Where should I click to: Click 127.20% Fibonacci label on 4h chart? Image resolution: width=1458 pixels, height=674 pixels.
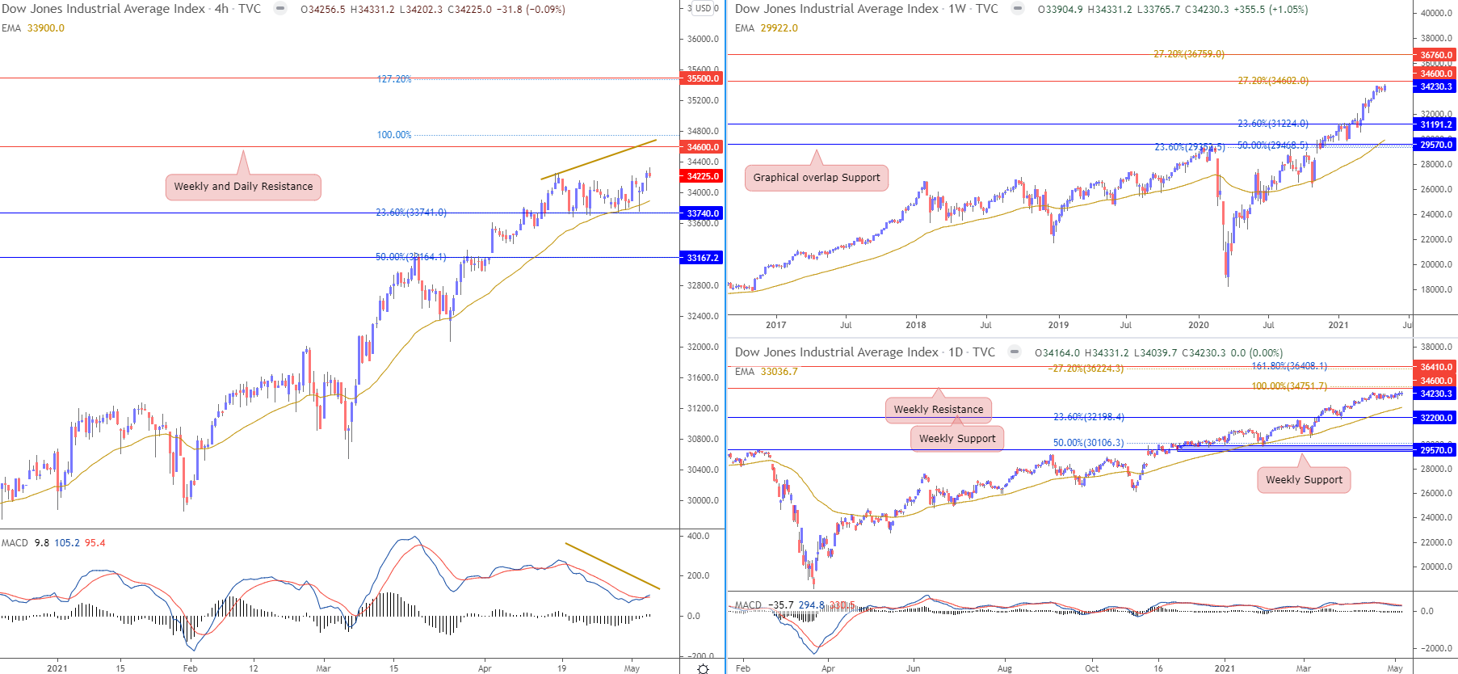coord(394,79)
